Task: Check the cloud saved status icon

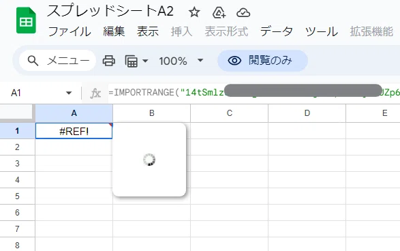Action: click(243, 12)
